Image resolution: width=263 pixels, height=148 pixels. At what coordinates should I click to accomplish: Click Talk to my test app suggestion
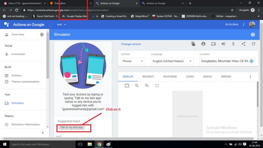tap(71, 127)
